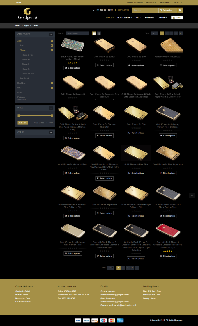
Task: Collapse the Price filter panel
Action: click(51, 108)
